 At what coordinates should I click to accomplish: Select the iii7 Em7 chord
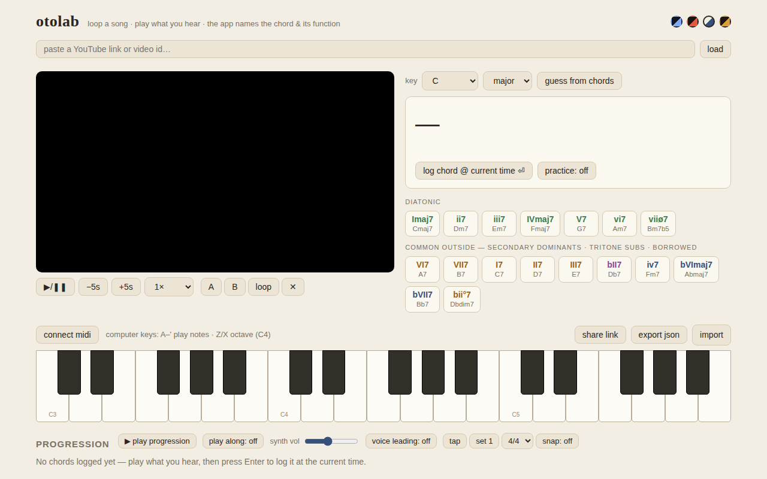point(499,223)
